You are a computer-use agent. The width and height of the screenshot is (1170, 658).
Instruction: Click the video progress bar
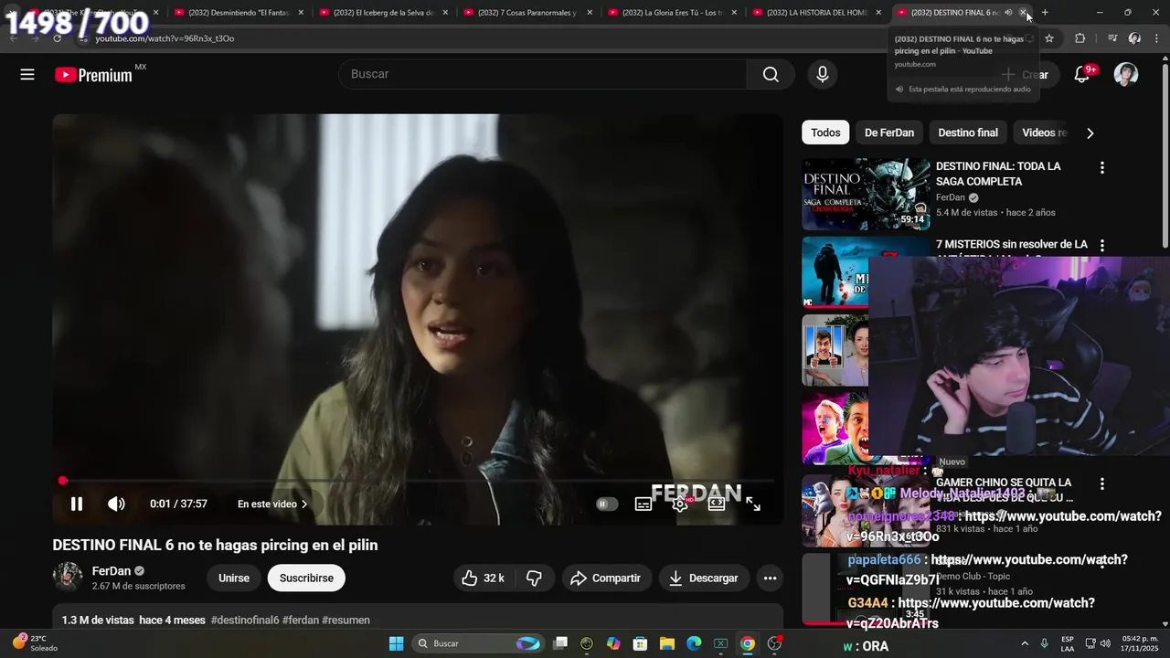pyautogui.click(x=418, y=481)
